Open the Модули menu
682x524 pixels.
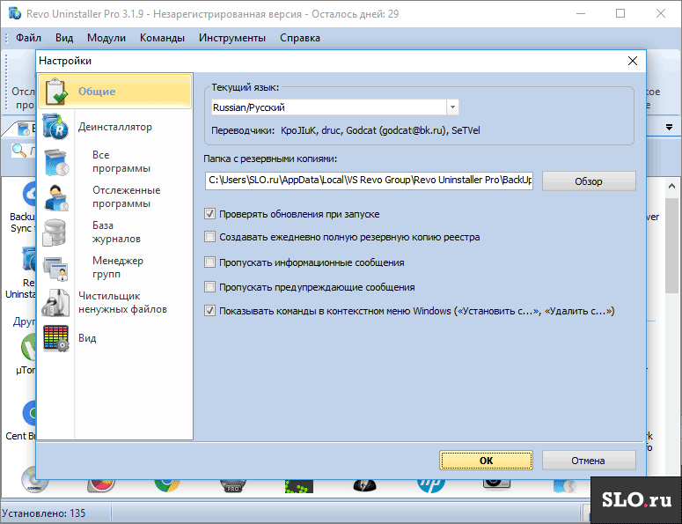pyautogui.click(x=106, y=38)
